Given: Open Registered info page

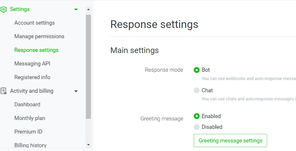Looking at the screenshot, I should tap(32, 77).
